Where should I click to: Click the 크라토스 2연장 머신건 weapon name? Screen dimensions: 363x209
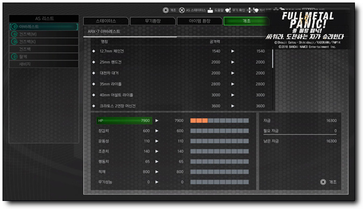click(x=117, y=106)
